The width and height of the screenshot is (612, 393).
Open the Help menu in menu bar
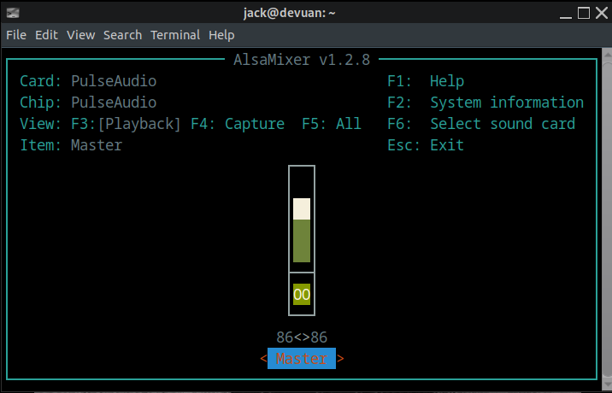[221, 35]
